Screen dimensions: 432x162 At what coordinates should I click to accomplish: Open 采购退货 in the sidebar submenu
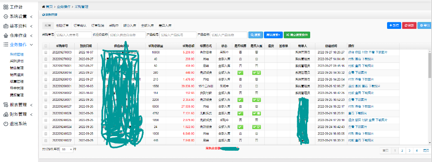16,61
